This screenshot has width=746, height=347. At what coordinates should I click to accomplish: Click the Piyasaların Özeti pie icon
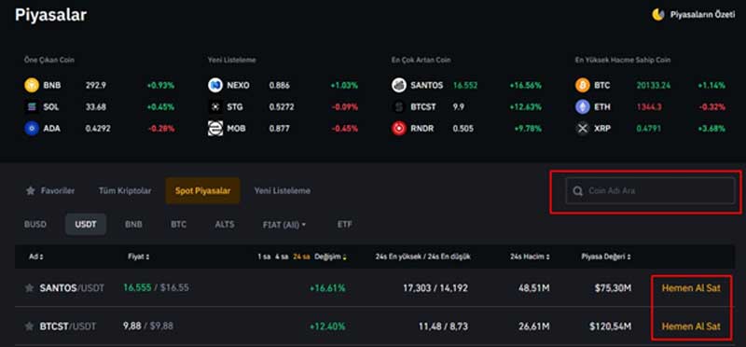click(x=658, y=15)
